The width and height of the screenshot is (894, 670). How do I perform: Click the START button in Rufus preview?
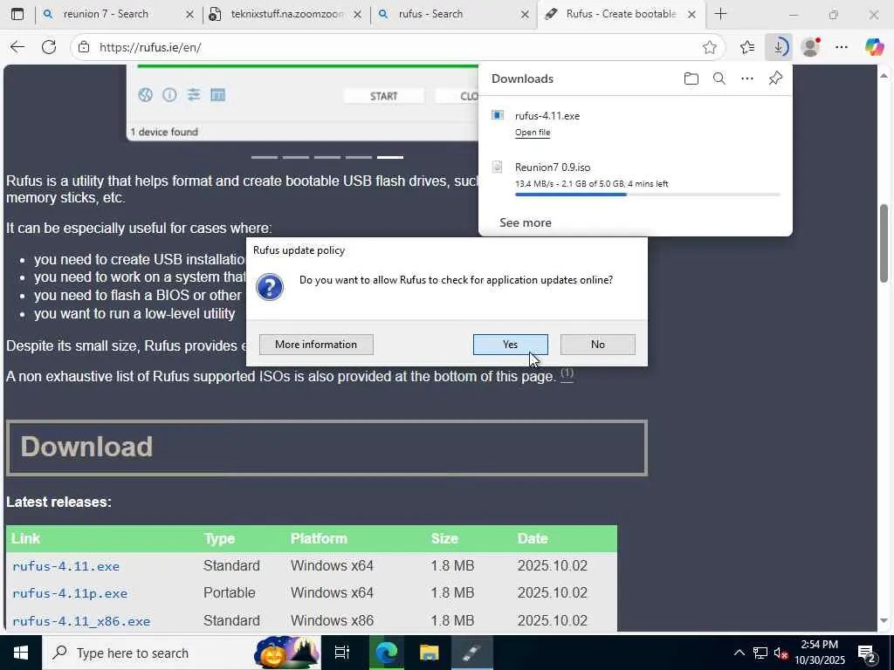pos(384,96)
